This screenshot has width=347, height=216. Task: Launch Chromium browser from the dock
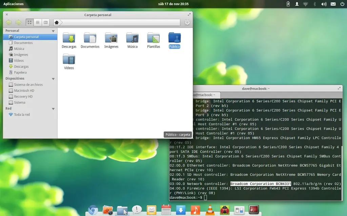pyautogui.click(x=93, y=209)
